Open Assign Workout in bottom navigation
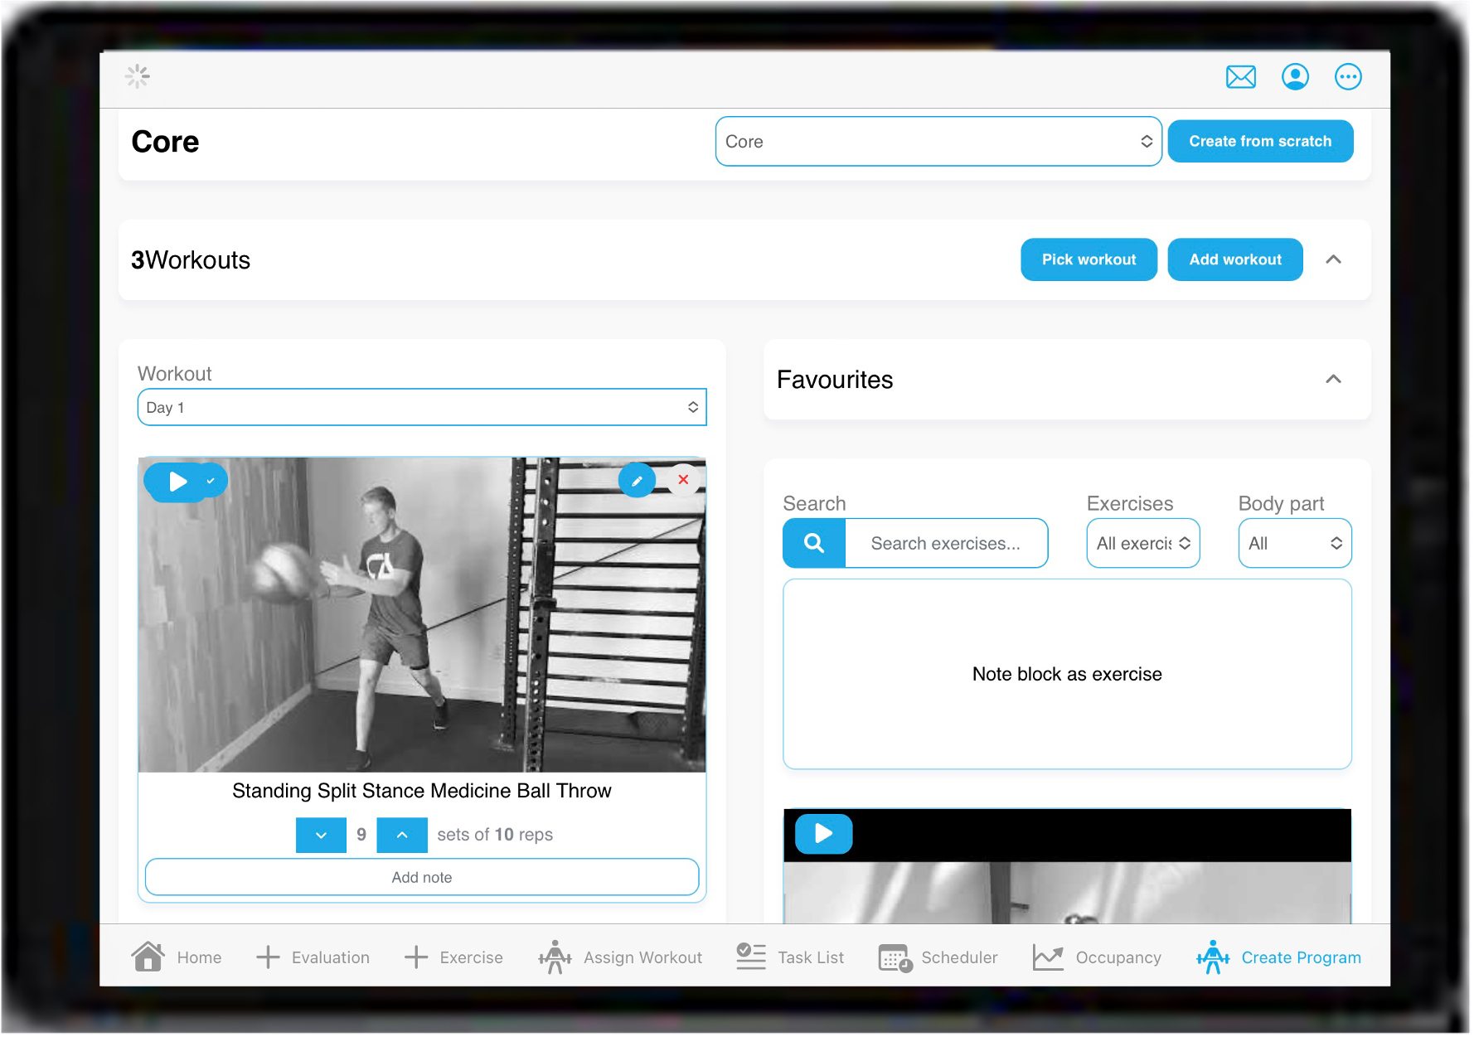 click(x=620, y=957)
